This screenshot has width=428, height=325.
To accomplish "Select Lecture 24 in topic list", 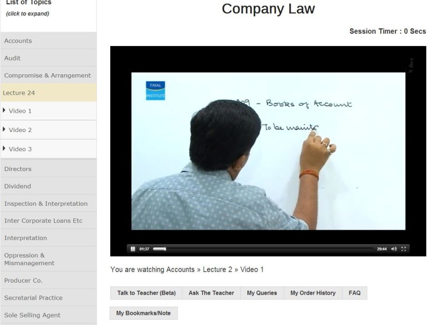I will pos(19,92).
